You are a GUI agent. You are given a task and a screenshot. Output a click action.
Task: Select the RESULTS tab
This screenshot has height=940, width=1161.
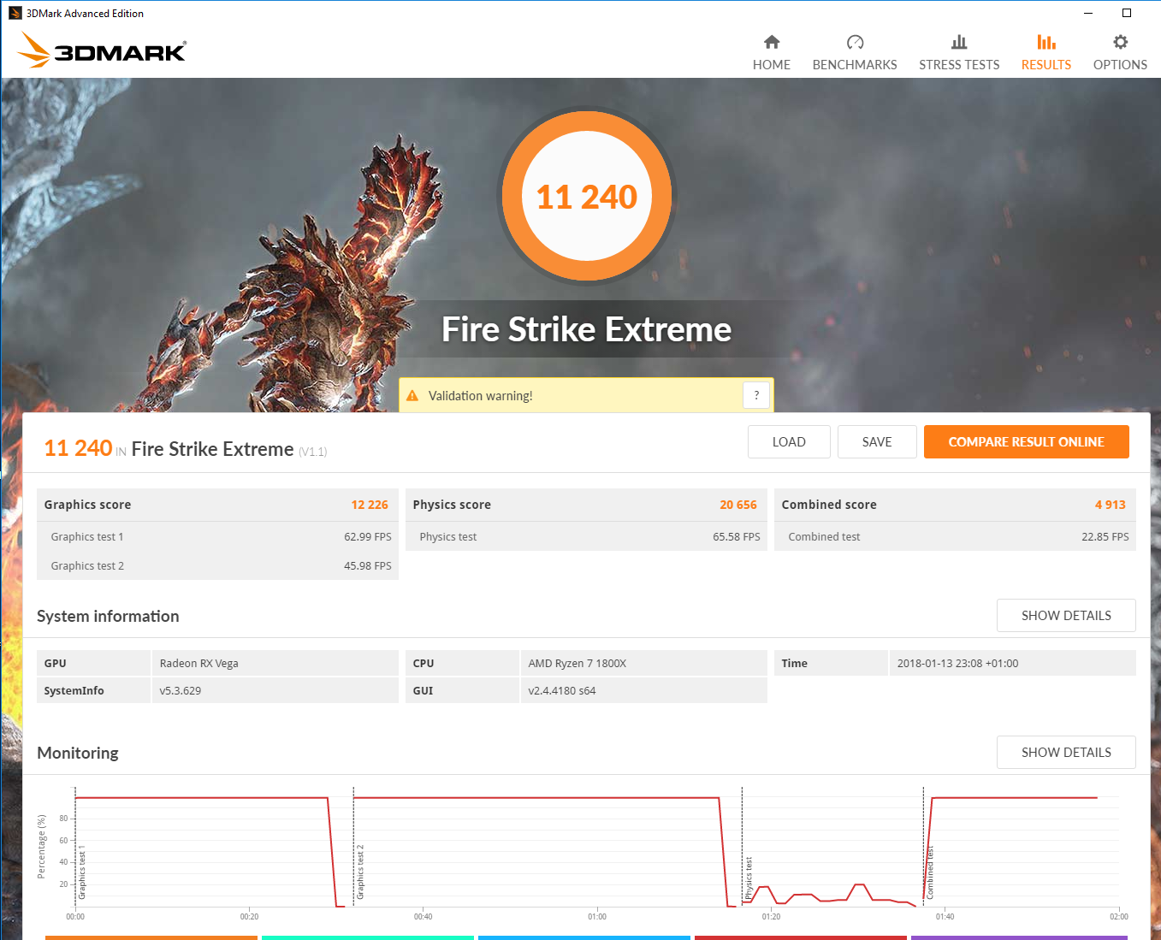pos(1045,52)
